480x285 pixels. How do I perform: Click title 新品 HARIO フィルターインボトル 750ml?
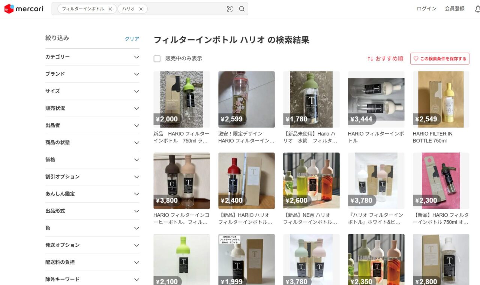pos(181,137)
